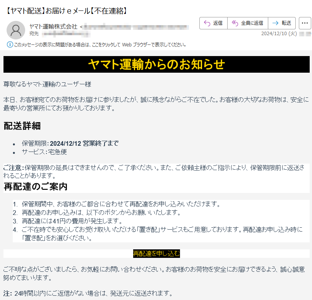The width and height of the screenshot is (312, 300).
Task: Click the 再配達のご案内 heading
Action: click(36, 187)
